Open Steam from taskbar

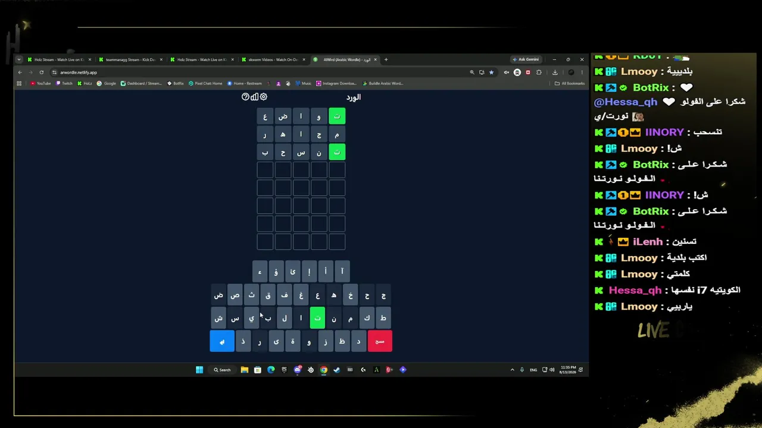point(336,370)
